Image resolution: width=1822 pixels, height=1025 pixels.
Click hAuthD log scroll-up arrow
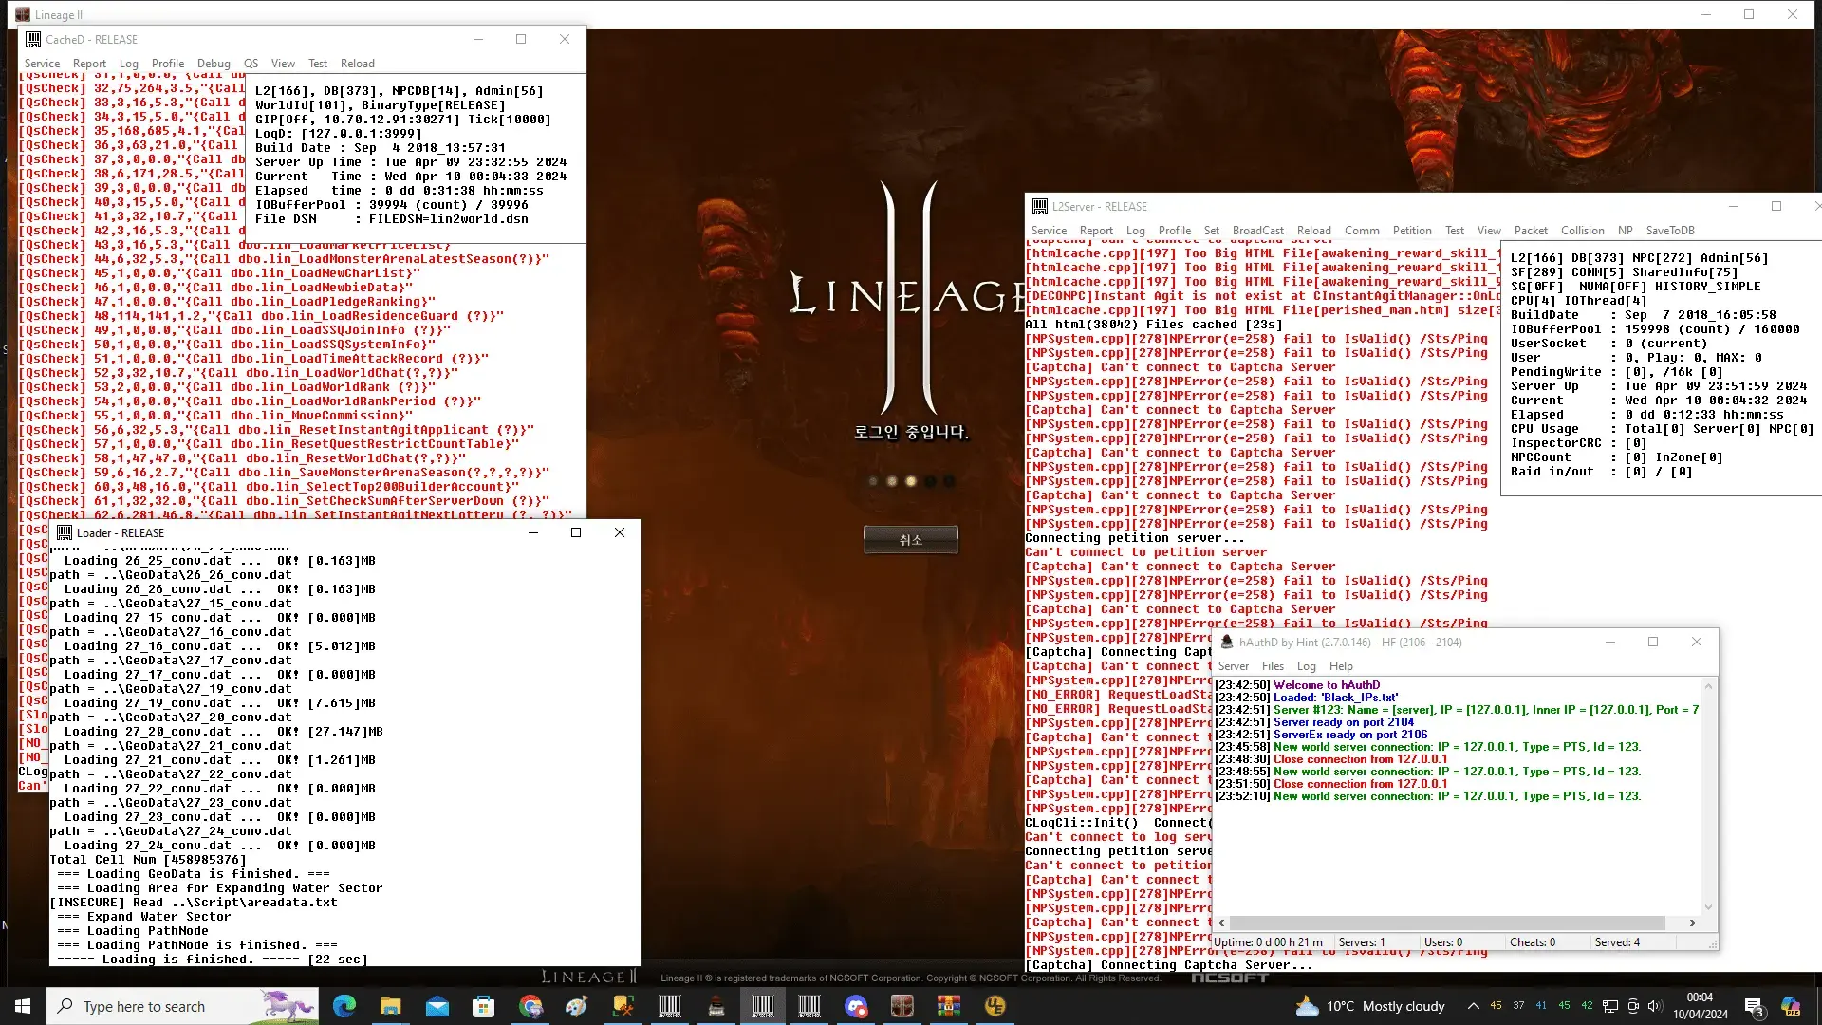pos(1708,685)
